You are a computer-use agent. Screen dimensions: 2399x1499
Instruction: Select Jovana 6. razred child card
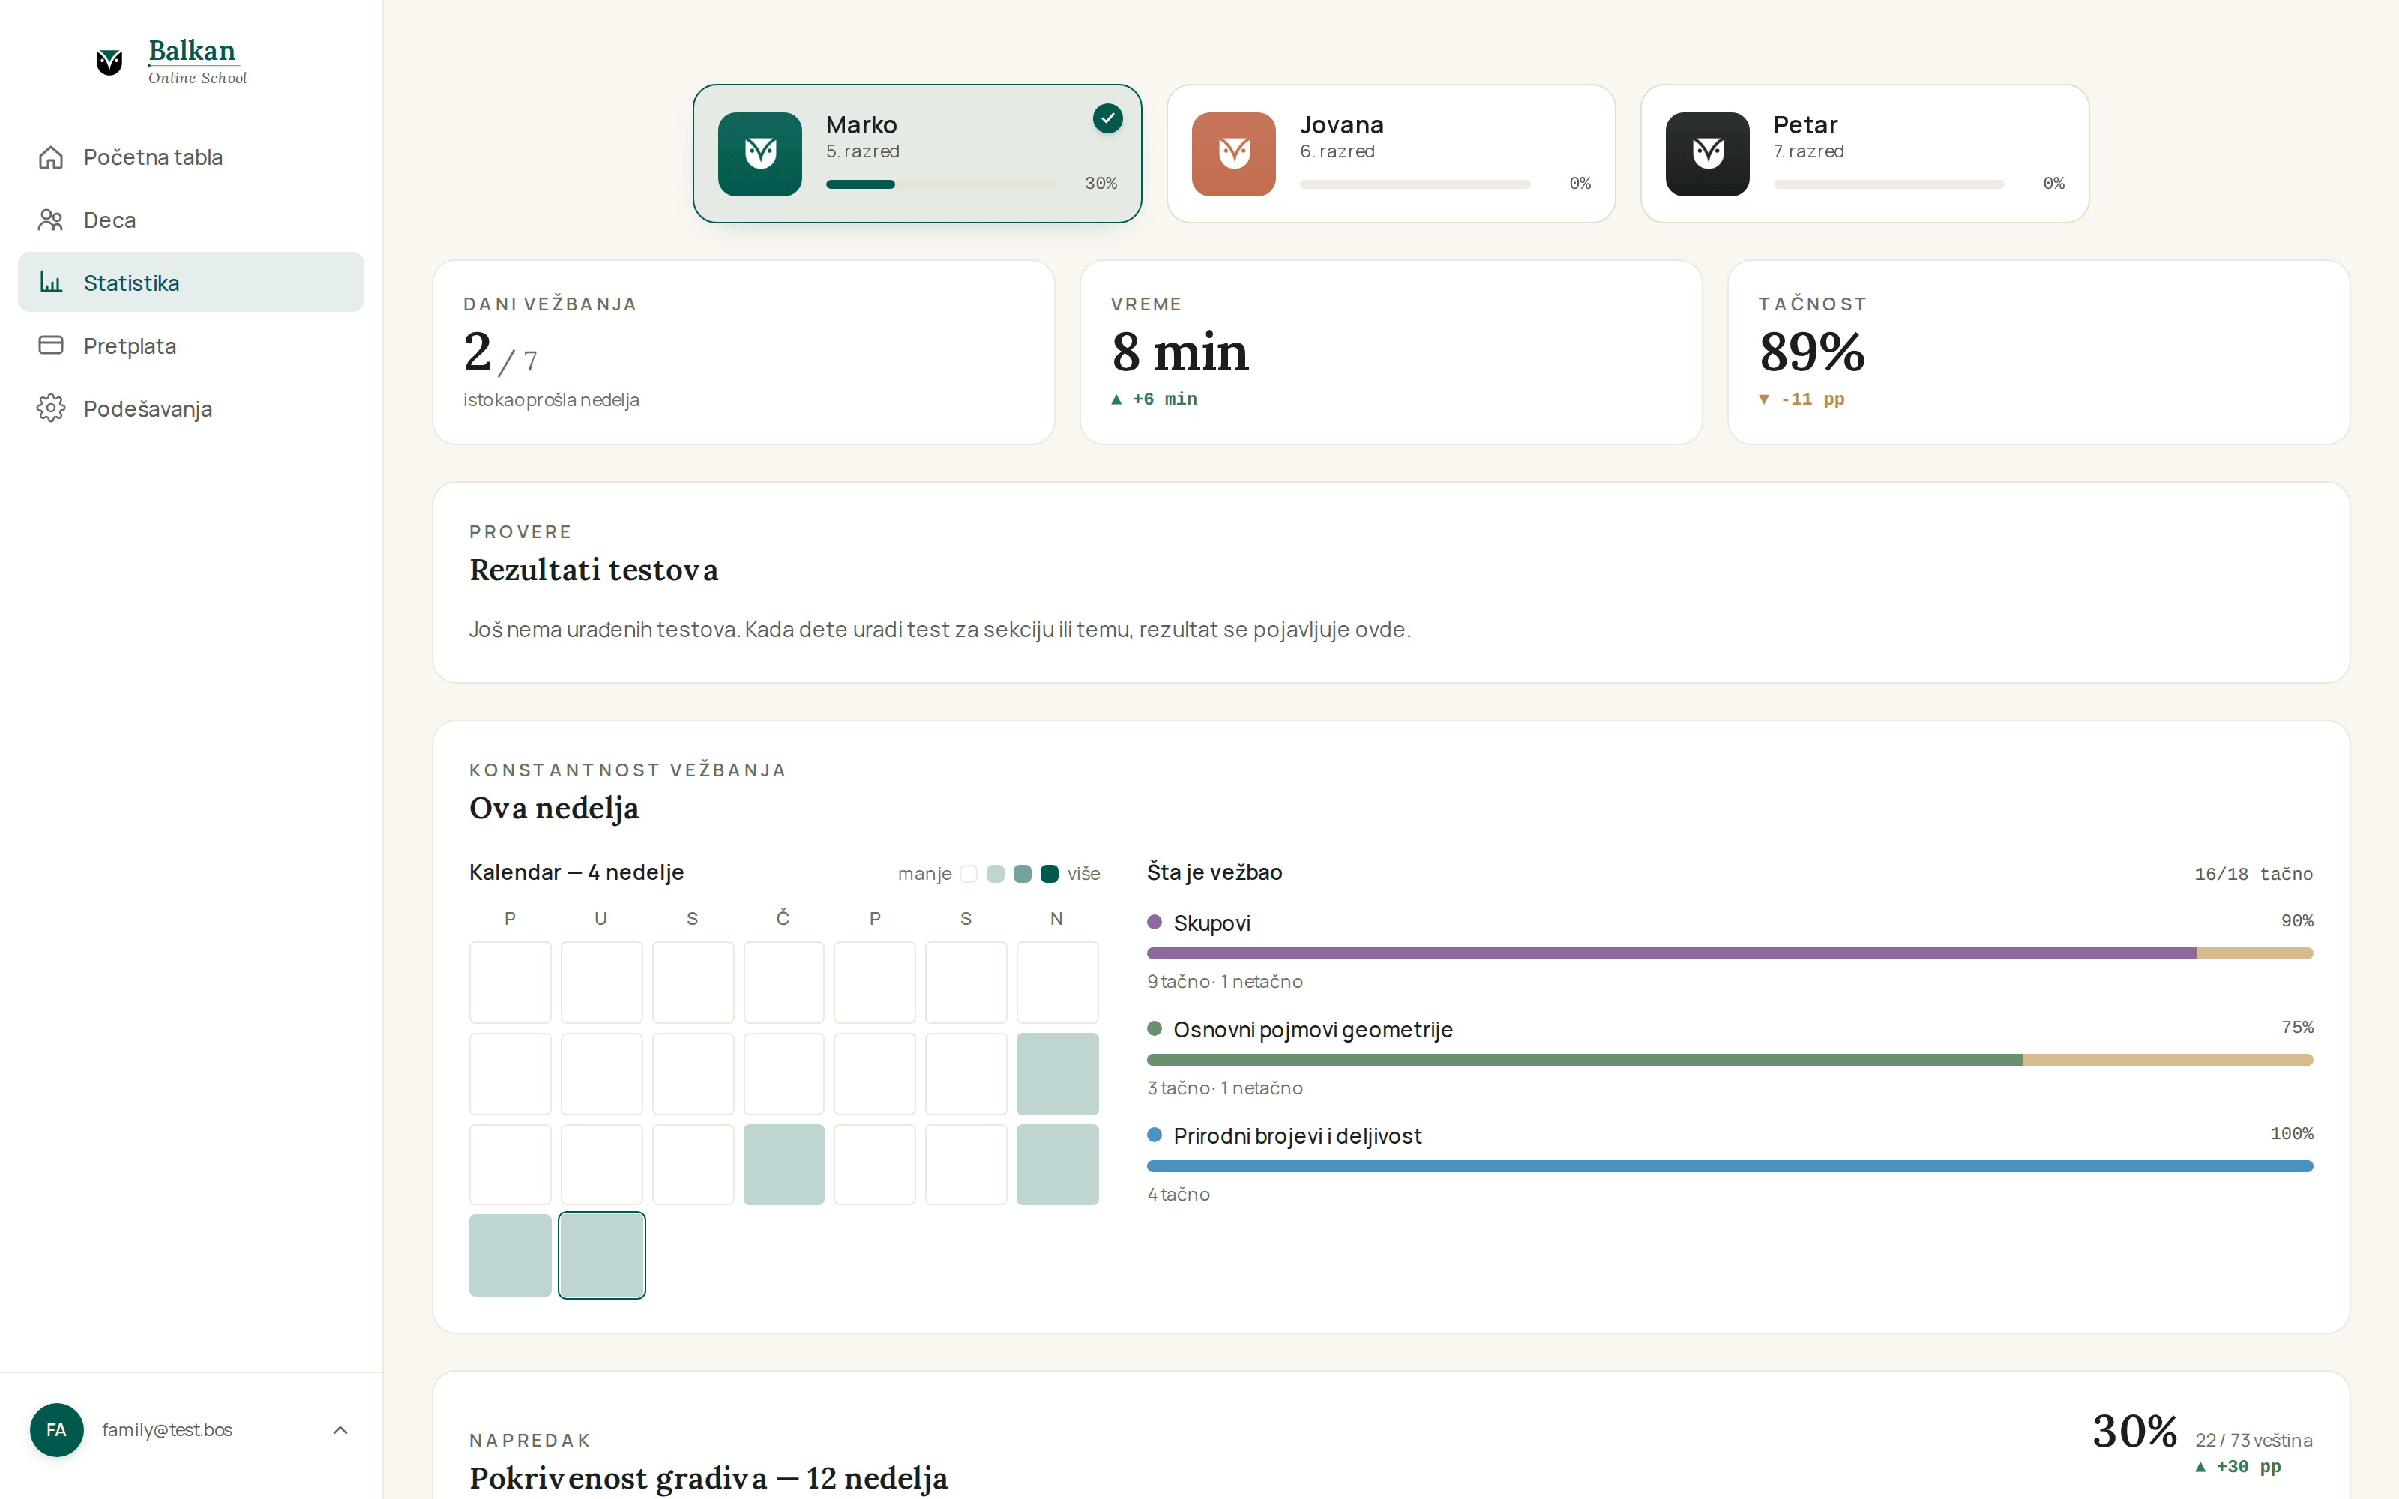(1391, 154)
